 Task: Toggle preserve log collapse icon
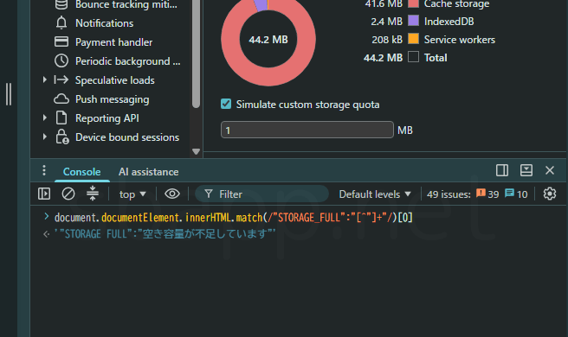(93, 194)
